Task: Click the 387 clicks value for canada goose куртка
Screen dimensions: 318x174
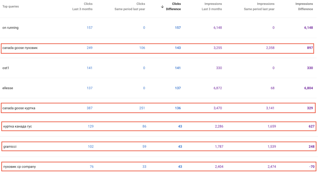Action: click(x=89, y=108)
